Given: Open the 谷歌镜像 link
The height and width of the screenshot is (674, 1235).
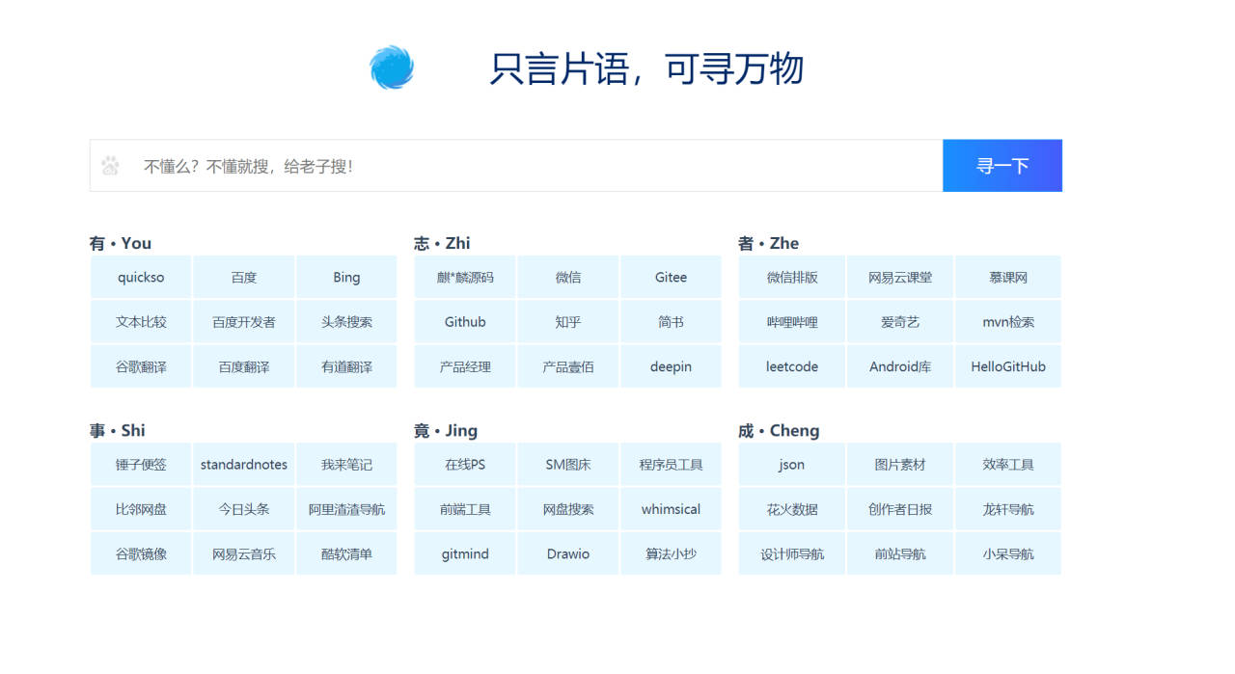Looking at the screenshot, I should pyautogui.click(x=141, y=553).
